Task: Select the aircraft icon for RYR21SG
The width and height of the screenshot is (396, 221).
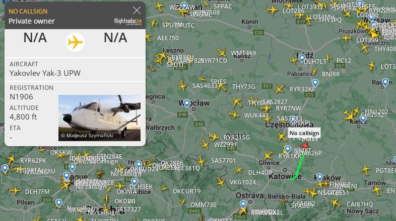Action: point(214,137)
